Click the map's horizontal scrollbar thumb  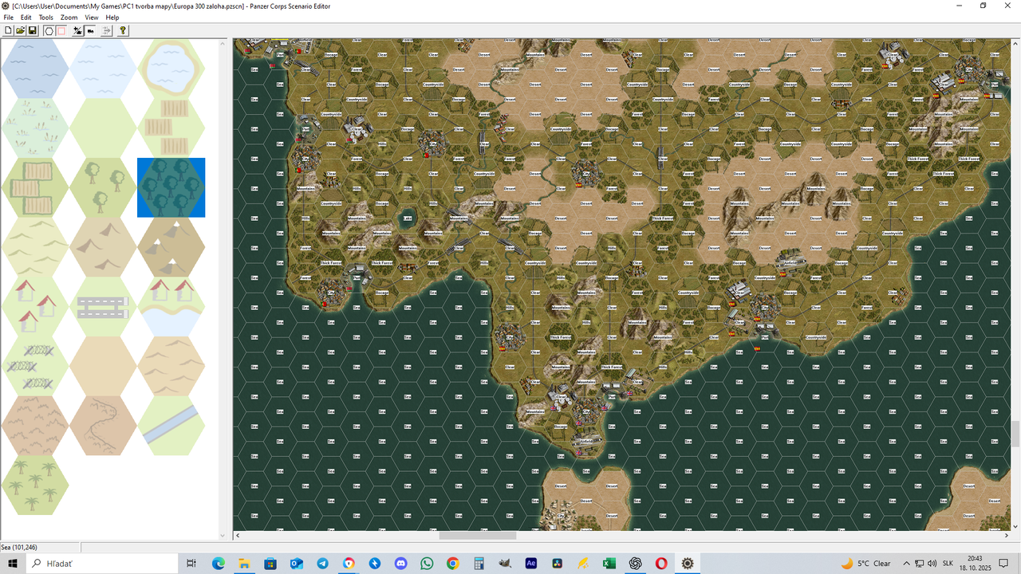click(x=478, y=536)
